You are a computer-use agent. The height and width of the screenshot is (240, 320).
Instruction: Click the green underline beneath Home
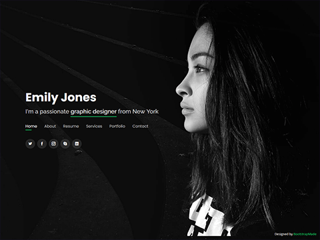28,130
